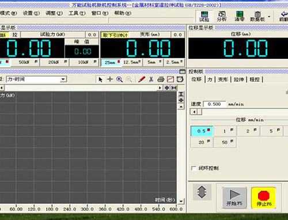
Task: Switch to the 程控 control tab
Action: click(x=255, y=79)
